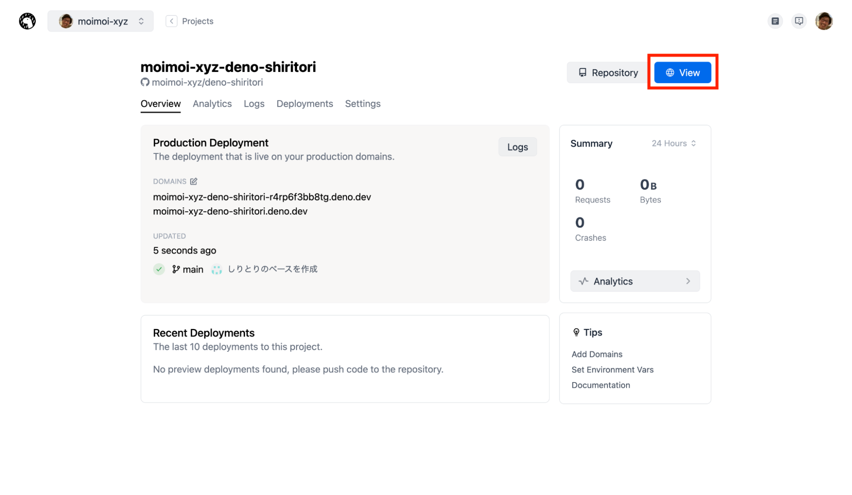Switch to the Deployments tab
The height and width of the screenshot is (495, 852).
[x=304, y=104]
